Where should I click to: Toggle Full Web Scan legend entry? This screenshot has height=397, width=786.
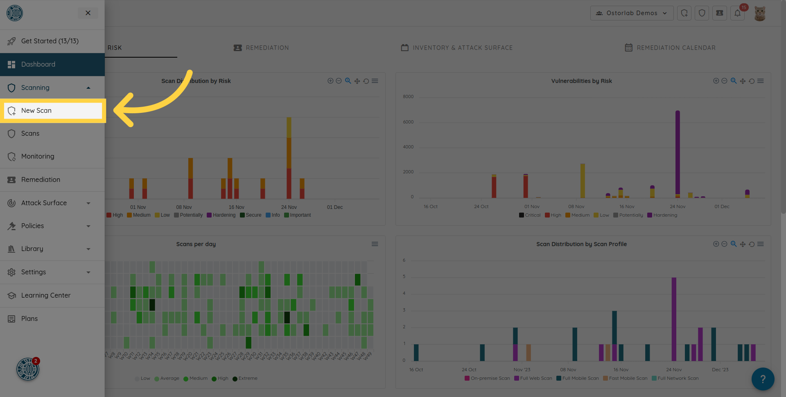pyautogui.click(x=533, y=378)
